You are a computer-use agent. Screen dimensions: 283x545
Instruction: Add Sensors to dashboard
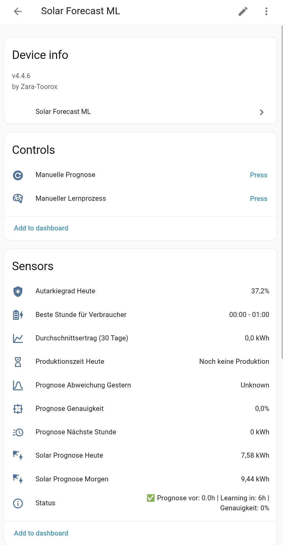pos(41,533)
